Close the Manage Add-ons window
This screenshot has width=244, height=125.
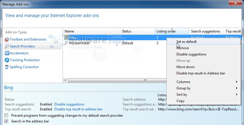pyautogui.click(x=236, y=3)
